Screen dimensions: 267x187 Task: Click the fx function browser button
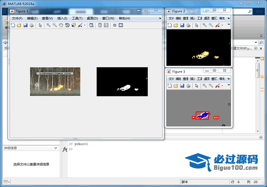[65, 149]
